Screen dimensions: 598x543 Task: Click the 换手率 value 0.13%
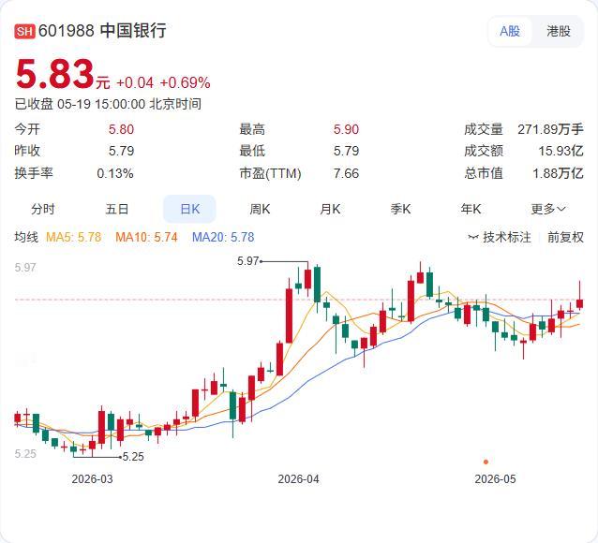(115, 174)
